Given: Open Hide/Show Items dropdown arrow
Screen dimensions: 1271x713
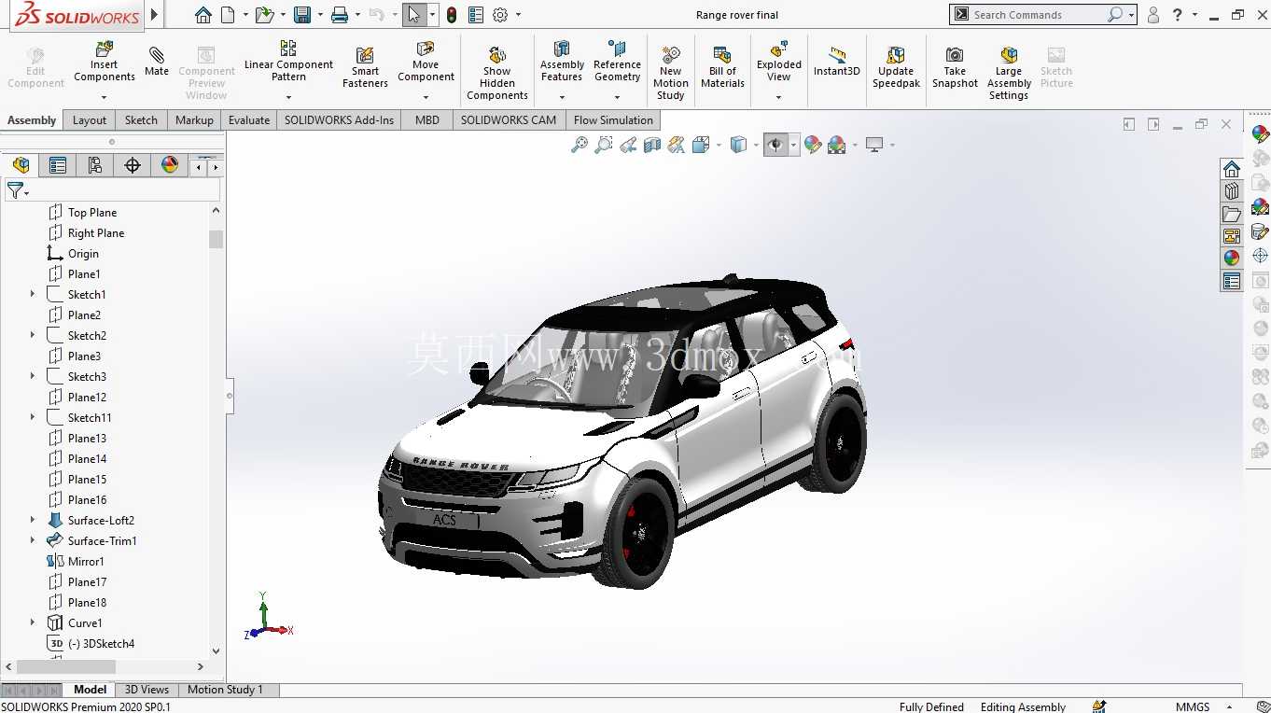Looking at the screenshot, I should click(x=794, y=145).
